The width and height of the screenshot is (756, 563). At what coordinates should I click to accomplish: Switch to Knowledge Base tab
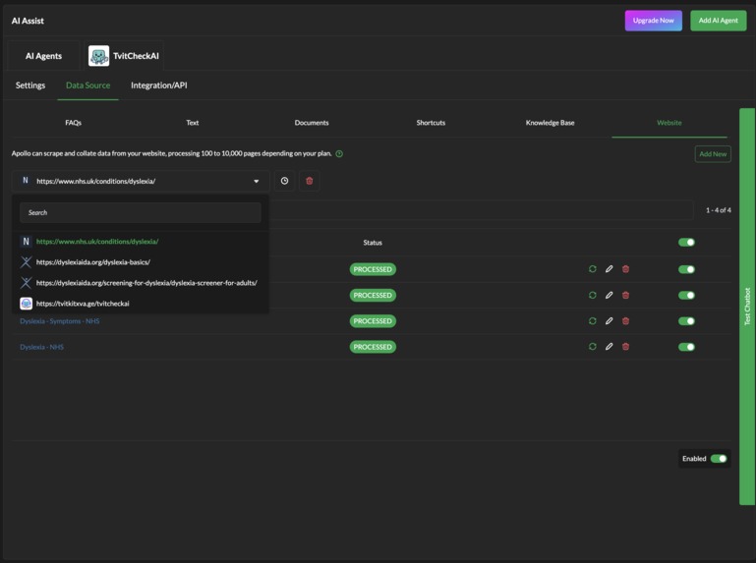550,123
